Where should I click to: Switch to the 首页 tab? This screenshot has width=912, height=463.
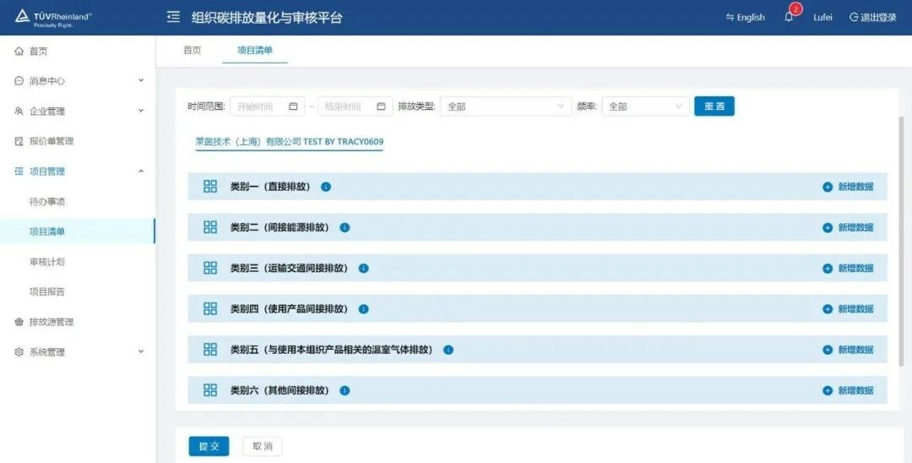coord(193,50)
